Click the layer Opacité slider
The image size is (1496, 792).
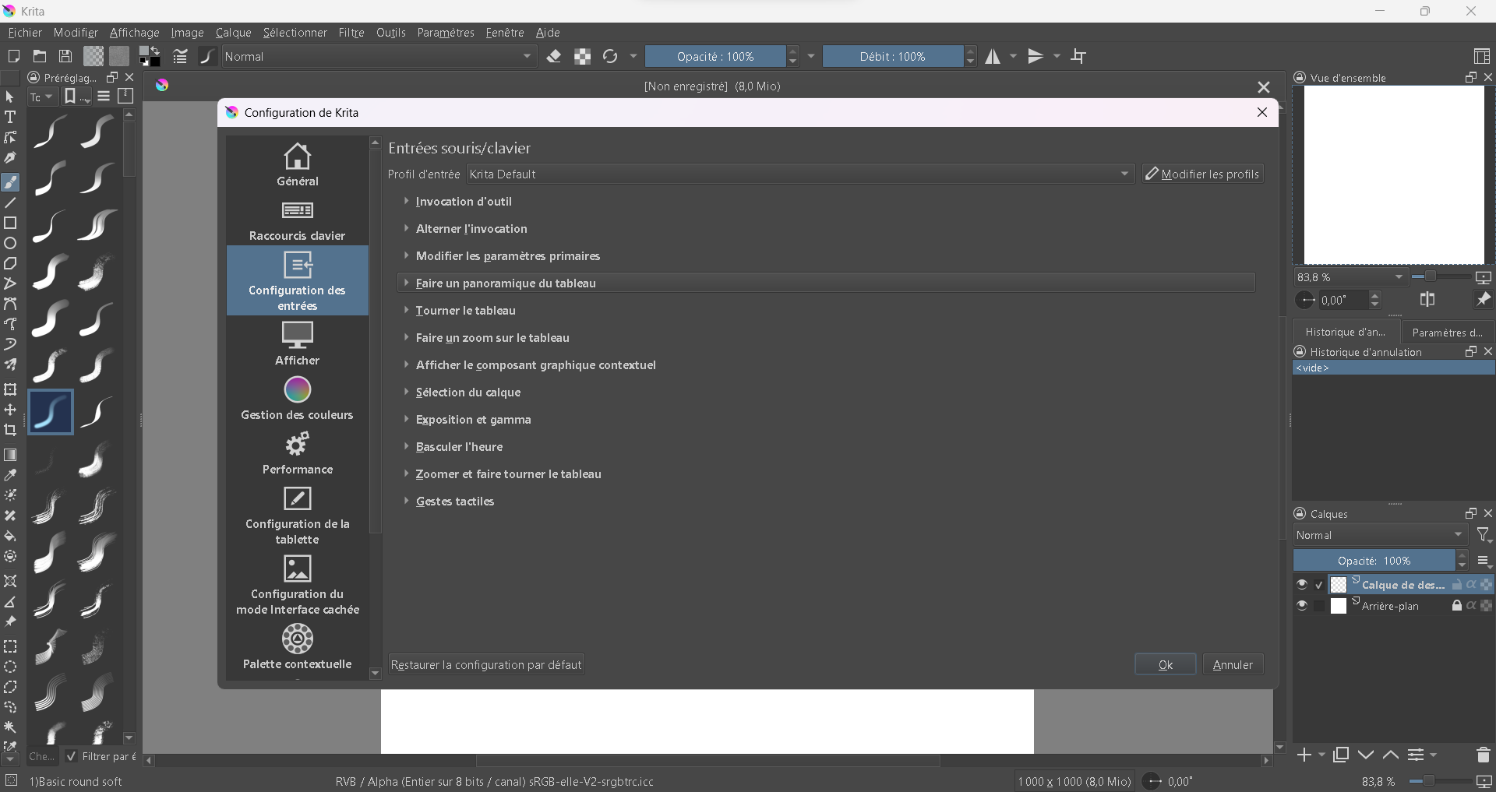1373,561
